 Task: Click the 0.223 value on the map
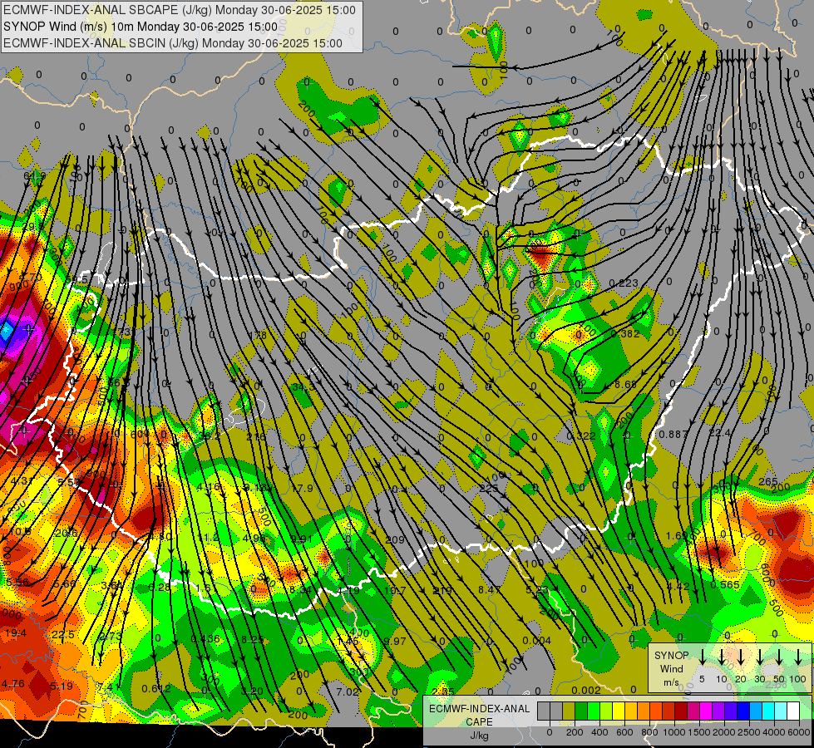click(623, 283)
